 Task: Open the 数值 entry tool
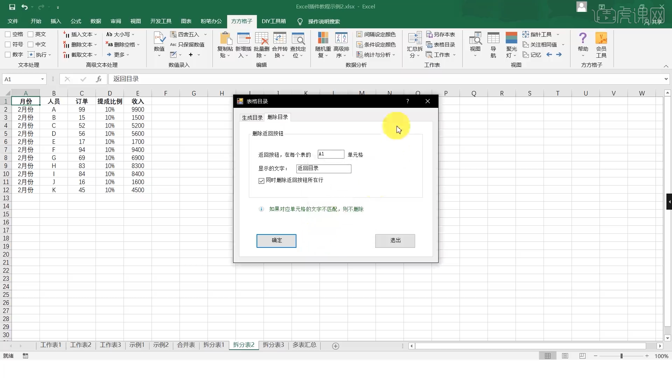[159, 44]
